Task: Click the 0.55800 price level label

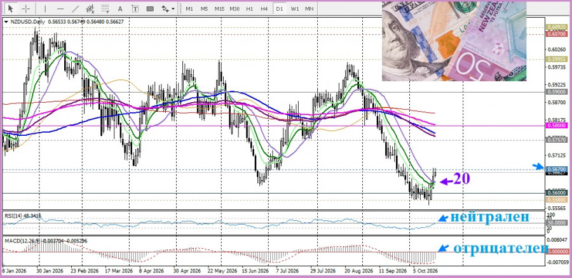Action: [x=556, y=200]
